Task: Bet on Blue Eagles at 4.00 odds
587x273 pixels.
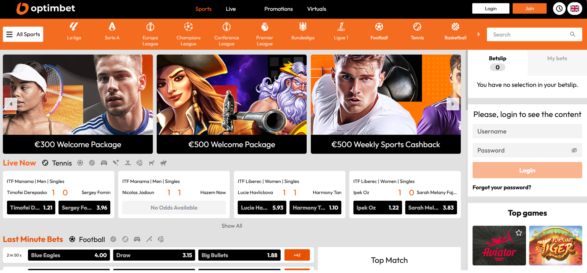Action: point(69,255)
